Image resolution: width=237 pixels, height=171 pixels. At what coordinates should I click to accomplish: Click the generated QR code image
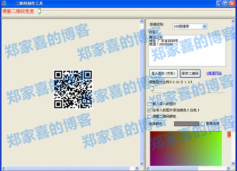[x=73, y=89]
